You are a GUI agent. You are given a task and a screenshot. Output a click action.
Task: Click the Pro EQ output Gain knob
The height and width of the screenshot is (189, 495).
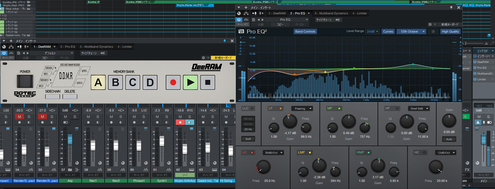449,121
